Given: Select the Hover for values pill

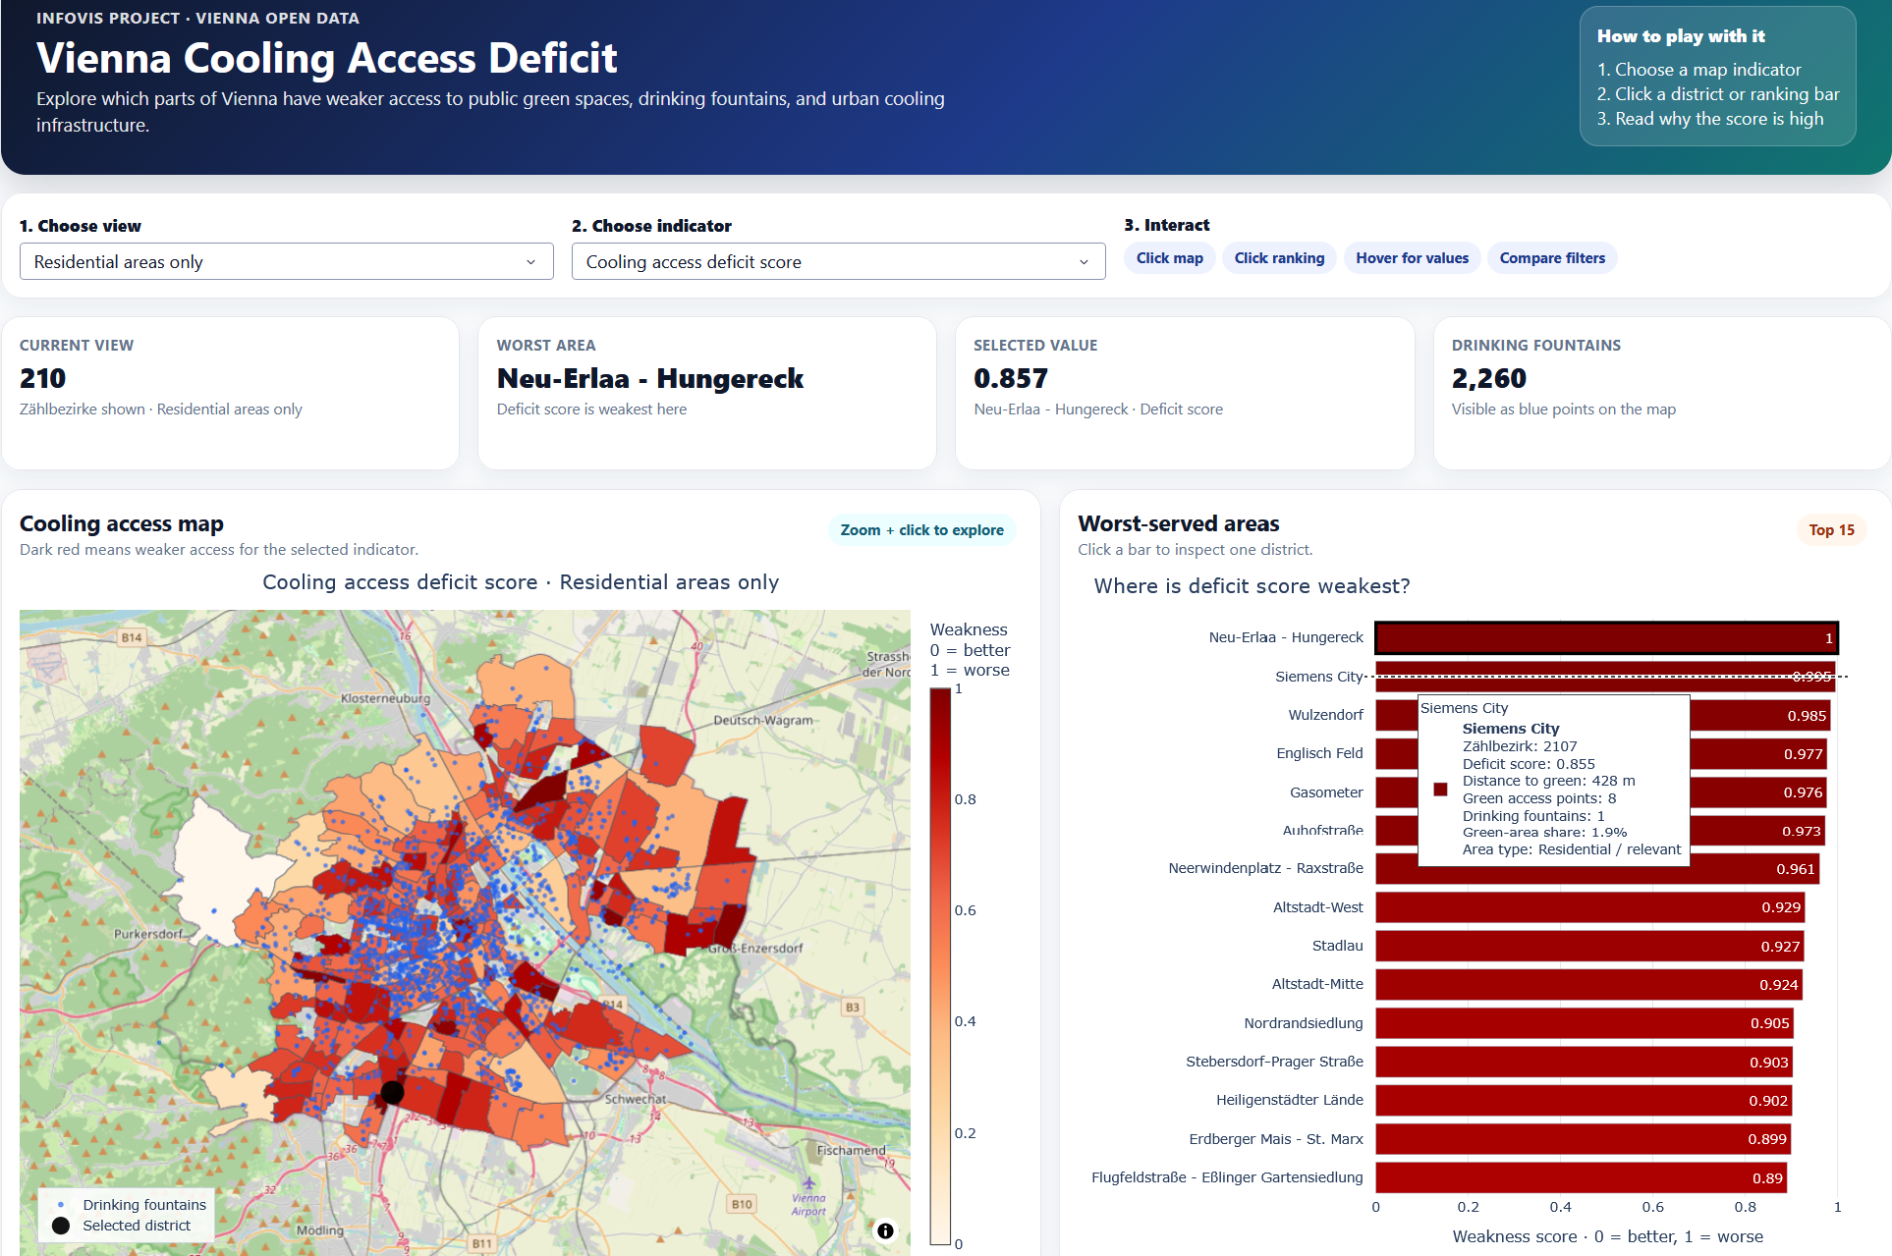Looking at the screenshot, I should (1412, 258).
